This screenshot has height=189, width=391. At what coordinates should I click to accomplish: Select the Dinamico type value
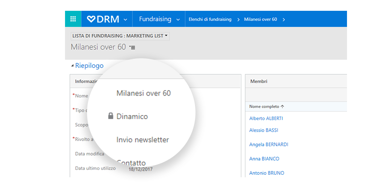coord(132,117)
